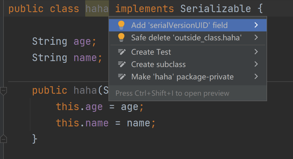This screenshot has width=293, height=159.
Task: Click the closing-brace fold marker in gutter
Action: (x=3, y=138)
